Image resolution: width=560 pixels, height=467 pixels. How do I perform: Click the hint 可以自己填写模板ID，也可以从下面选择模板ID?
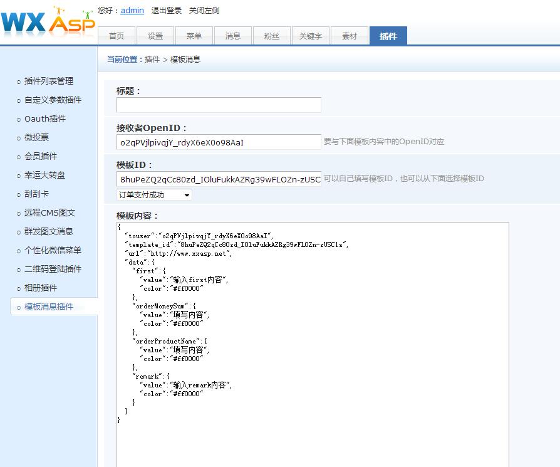[x=404, y=178]
